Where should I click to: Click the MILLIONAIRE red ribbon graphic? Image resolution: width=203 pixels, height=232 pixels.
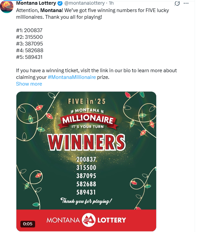point(88,120)
